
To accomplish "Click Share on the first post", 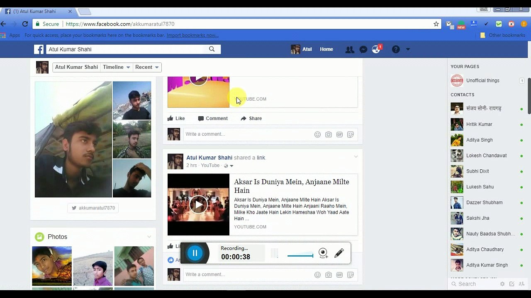I will [x=251, y=118].
